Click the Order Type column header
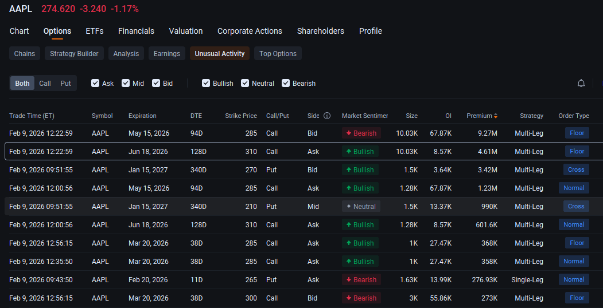The width and height of the screenshot is (603, 308). coord(574,116)
